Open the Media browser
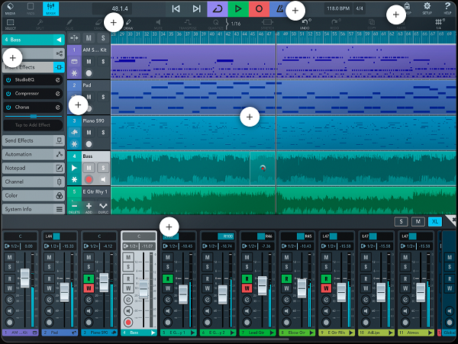Screen dimensions: 458x344 click(10, 8)
